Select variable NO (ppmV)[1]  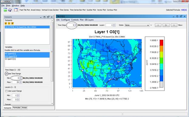pyautogui.click(x=27, y=54)
